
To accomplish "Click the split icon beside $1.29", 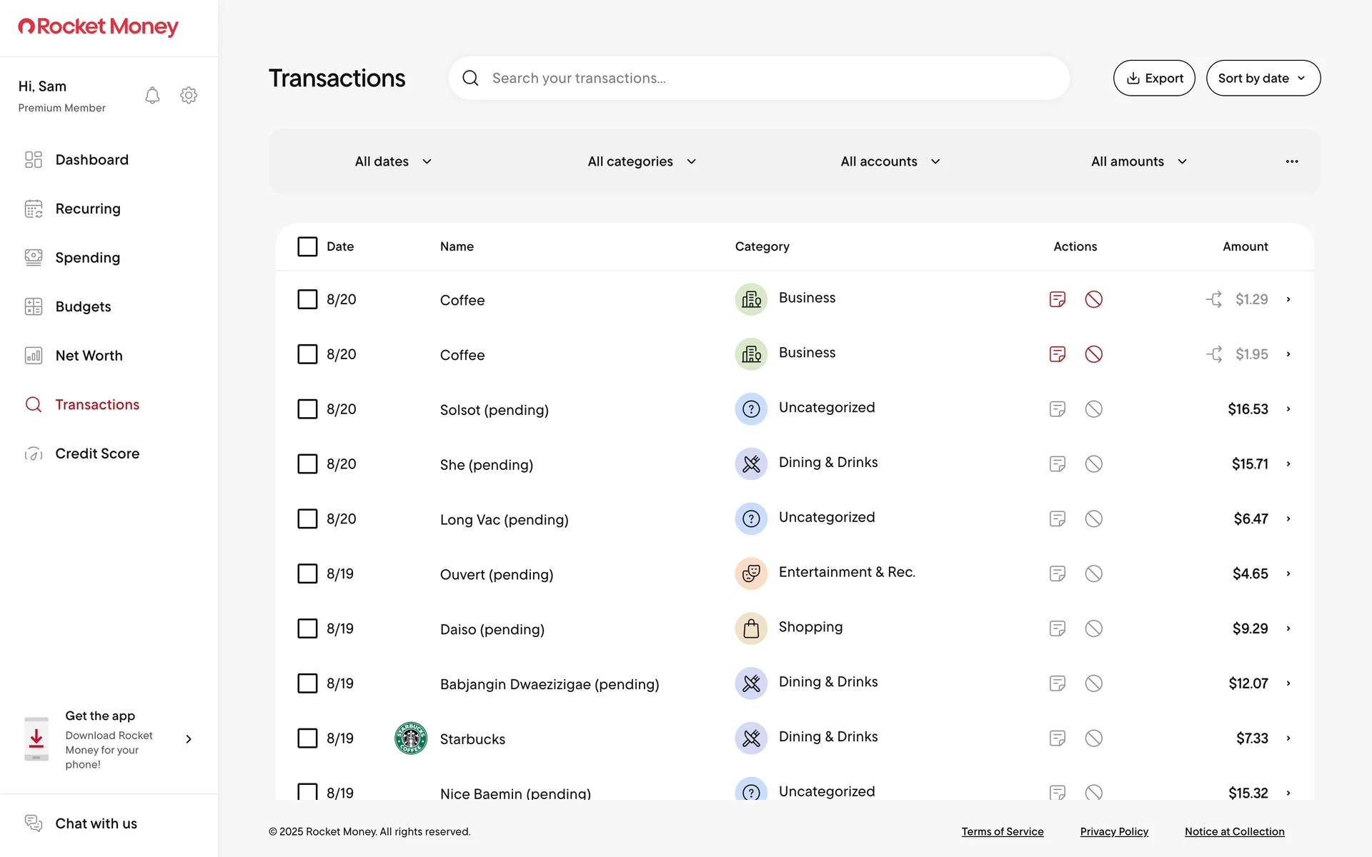I will tap(1214, 299).
